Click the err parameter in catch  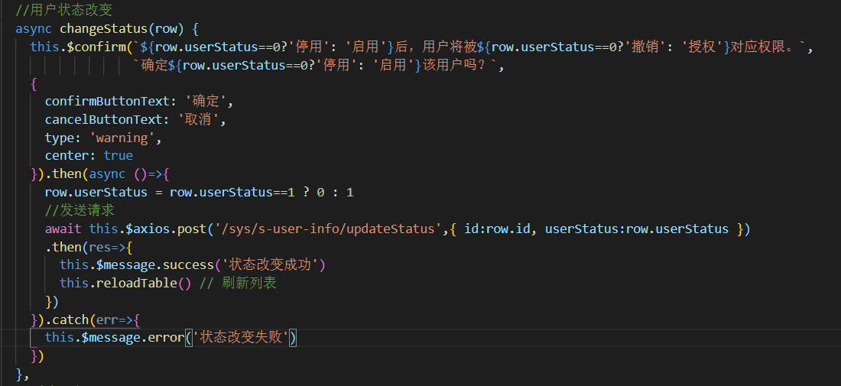[x=107, y=319]
